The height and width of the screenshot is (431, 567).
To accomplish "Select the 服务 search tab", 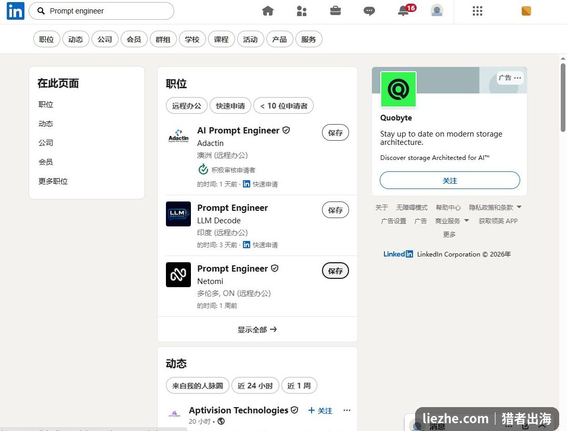I will (x=308, y=39).
